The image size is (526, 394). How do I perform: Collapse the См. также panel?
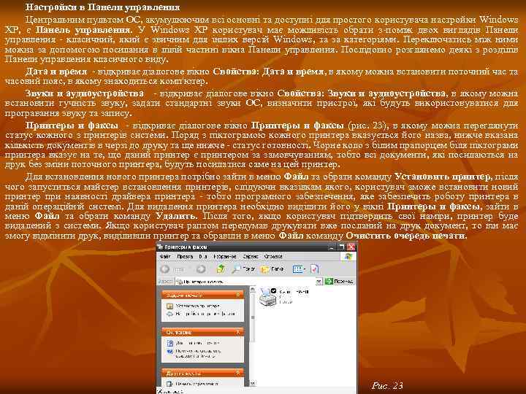[238, 332]
